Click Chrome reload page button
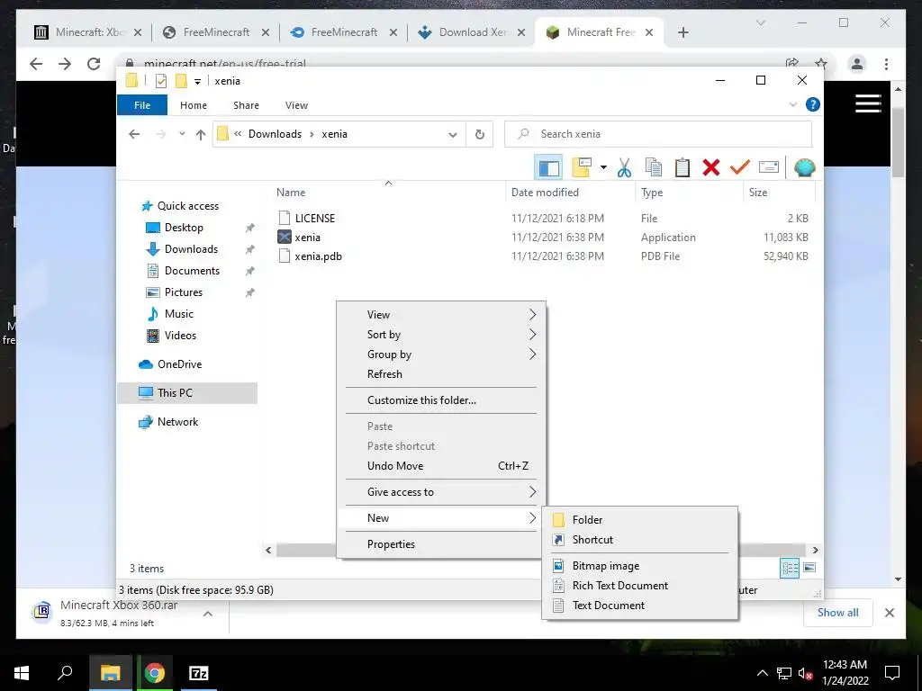Image resolution: width=922 pixels, height=691 pixels. pos(94,64)
